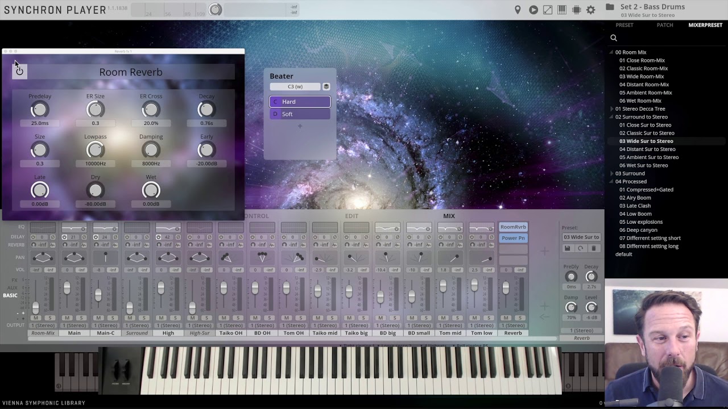728x409 pixels.
Task: Click reload preset circular arrow icon
Action: coord(580,248)
